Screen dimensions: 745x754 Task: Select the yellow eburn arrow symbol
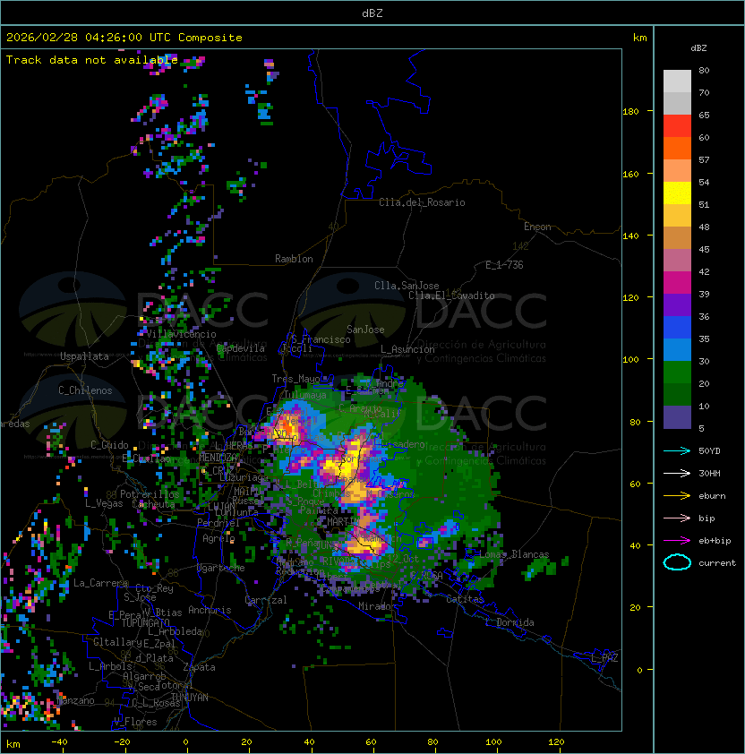677,496
